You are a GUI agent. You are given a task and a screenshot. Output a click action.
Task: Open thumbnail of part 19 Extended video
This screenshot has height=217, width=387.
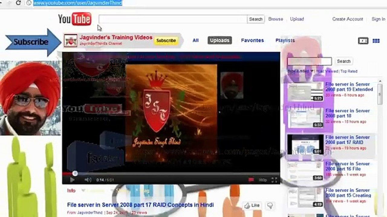click(x=305, y=92)
